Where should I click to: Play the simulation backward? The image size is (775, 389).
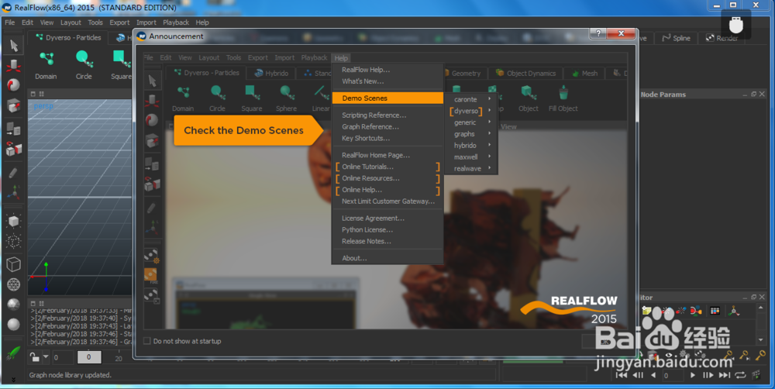click(654, 375)
